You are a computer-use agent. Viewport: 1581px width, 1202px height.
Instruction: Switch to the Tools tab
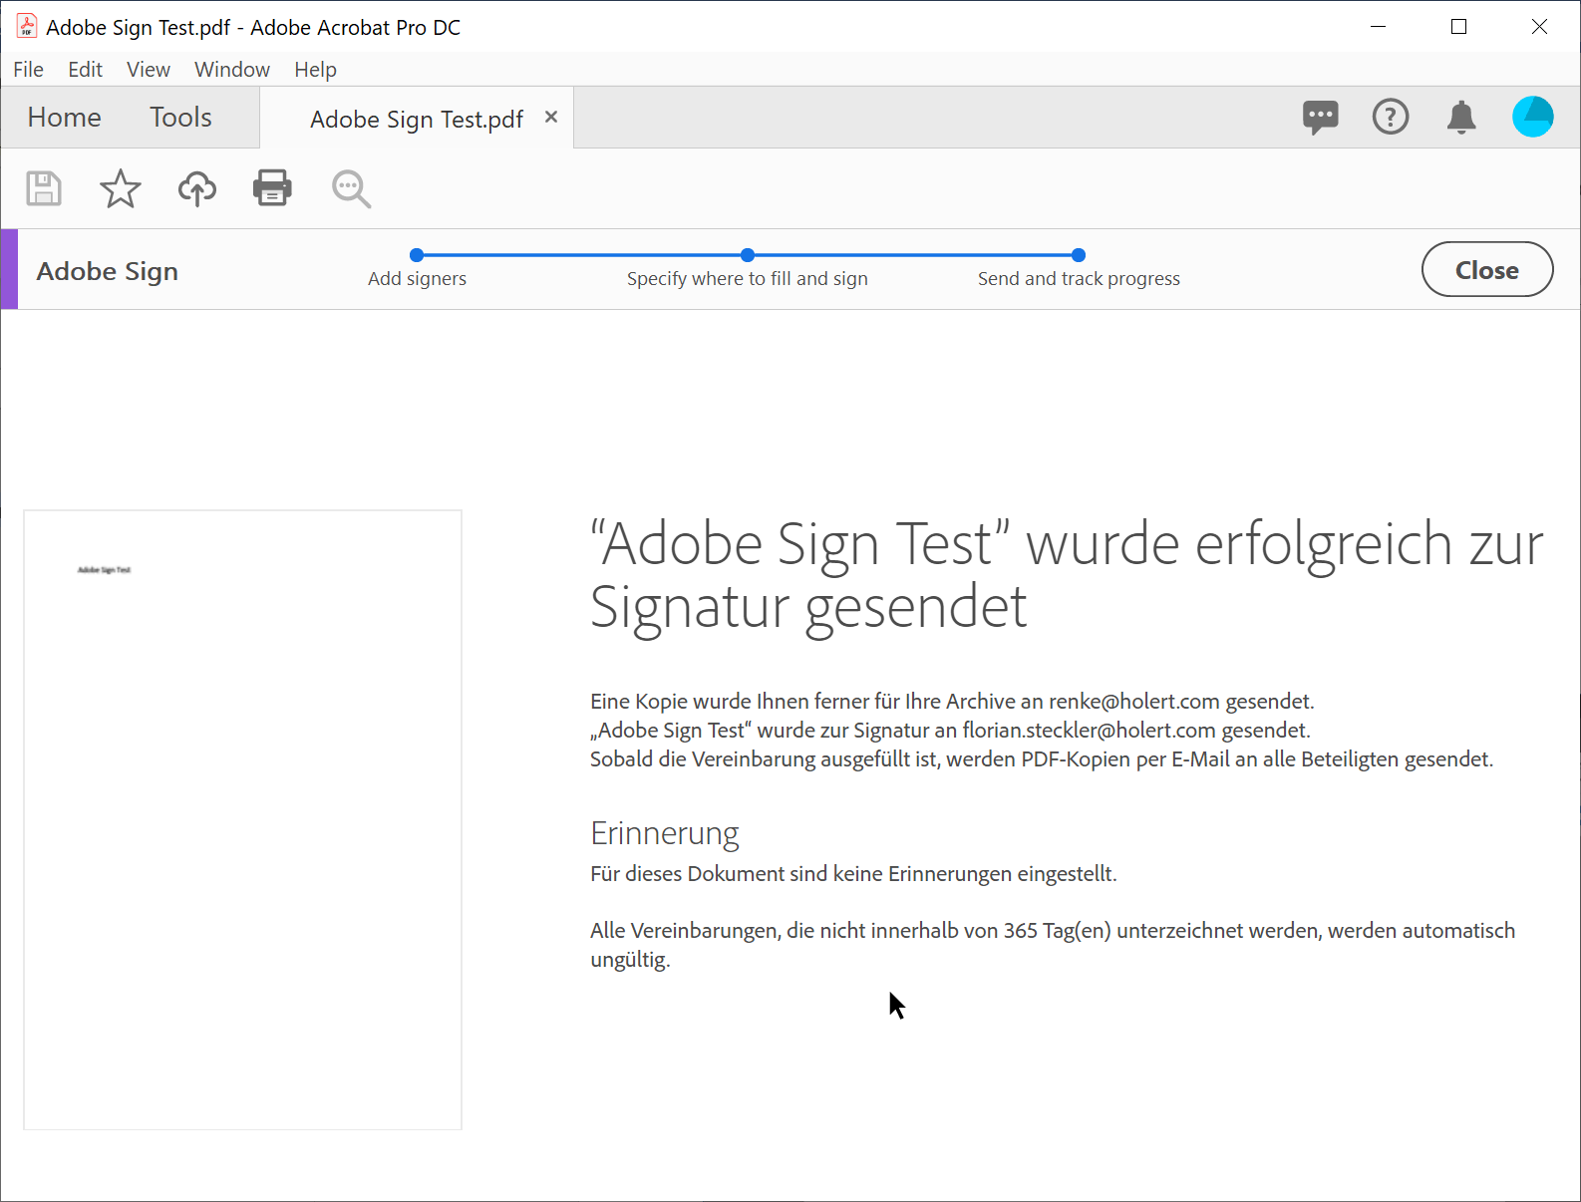[x=180, y=118]
